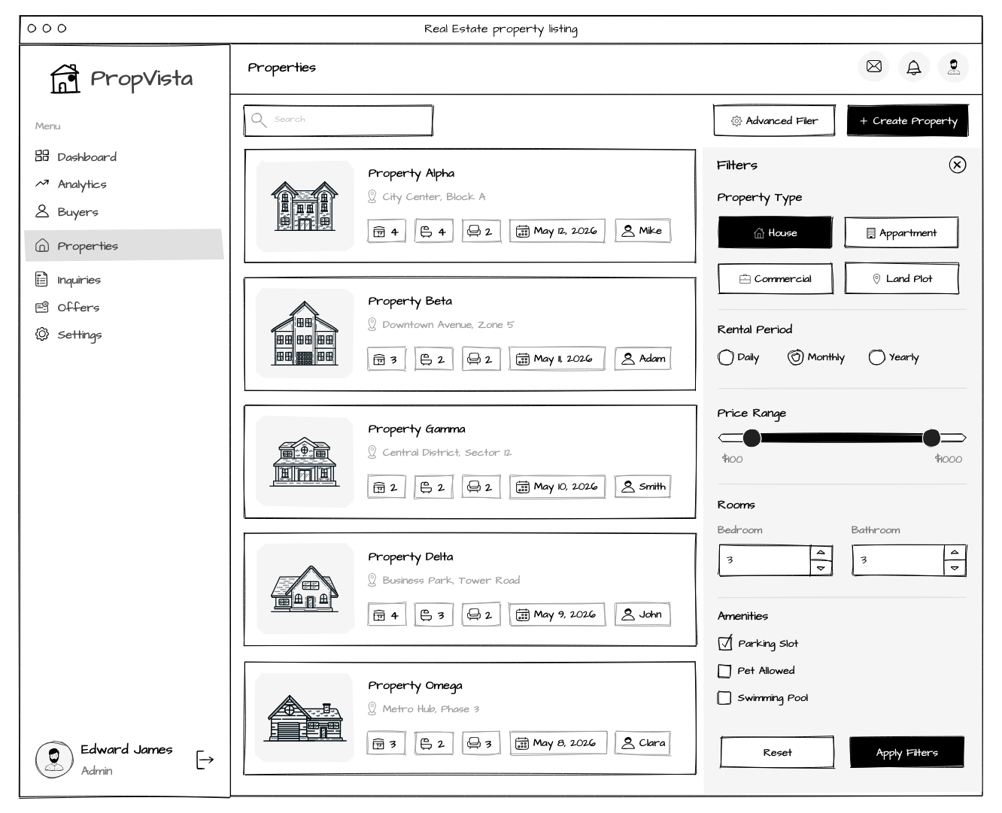
Task: Open the notifications bell icon
Action: (913, 67)
